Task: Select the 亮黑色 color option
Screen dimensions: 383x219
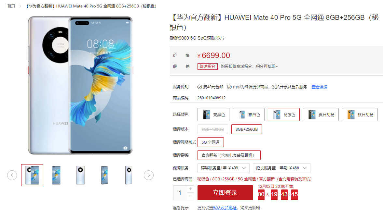Action: 213,115
